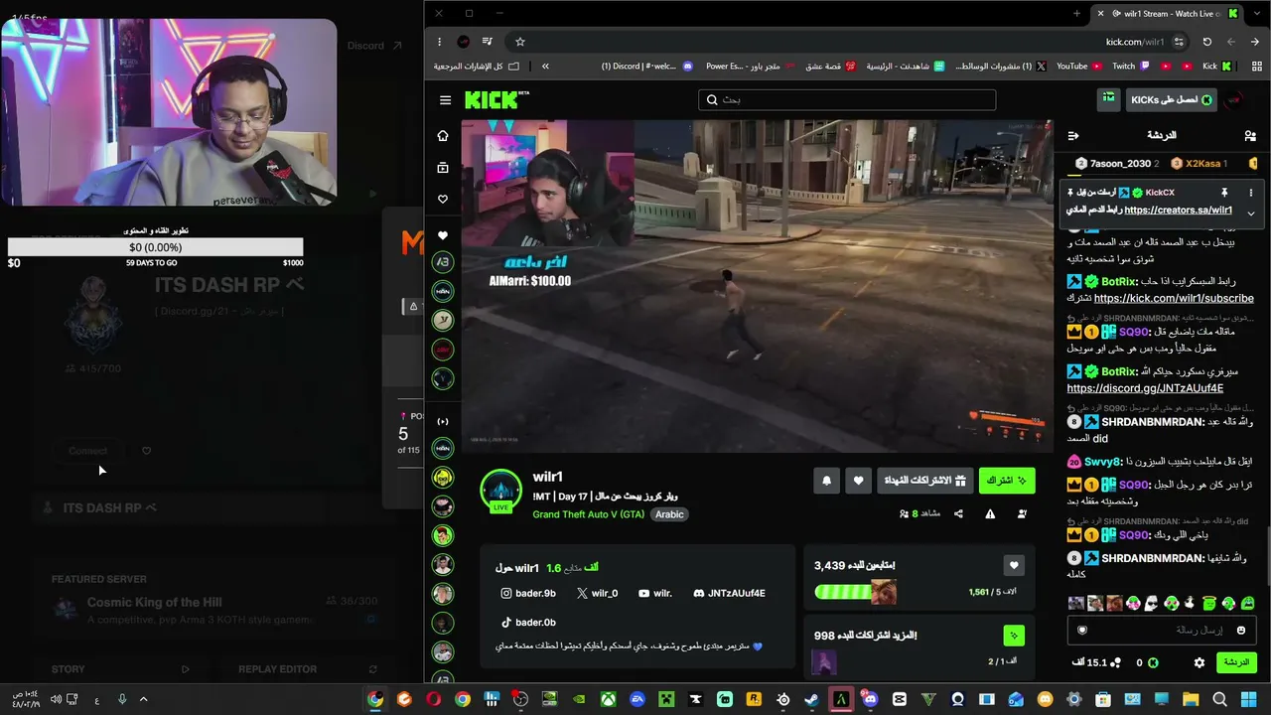The height and width of the screenshot is (715, 1271).
Task: Open the Discord JNTzAUuf4E link in About
Action: tap(729, 593)
